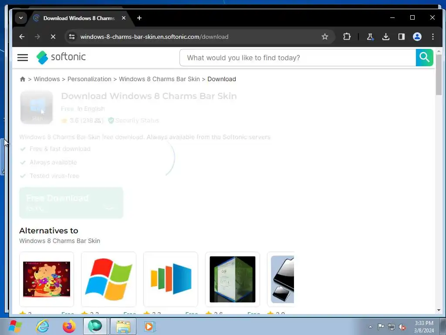446x335 pixels.
Task: Launch Firefox from the taskbar
Action: [69, 326]
